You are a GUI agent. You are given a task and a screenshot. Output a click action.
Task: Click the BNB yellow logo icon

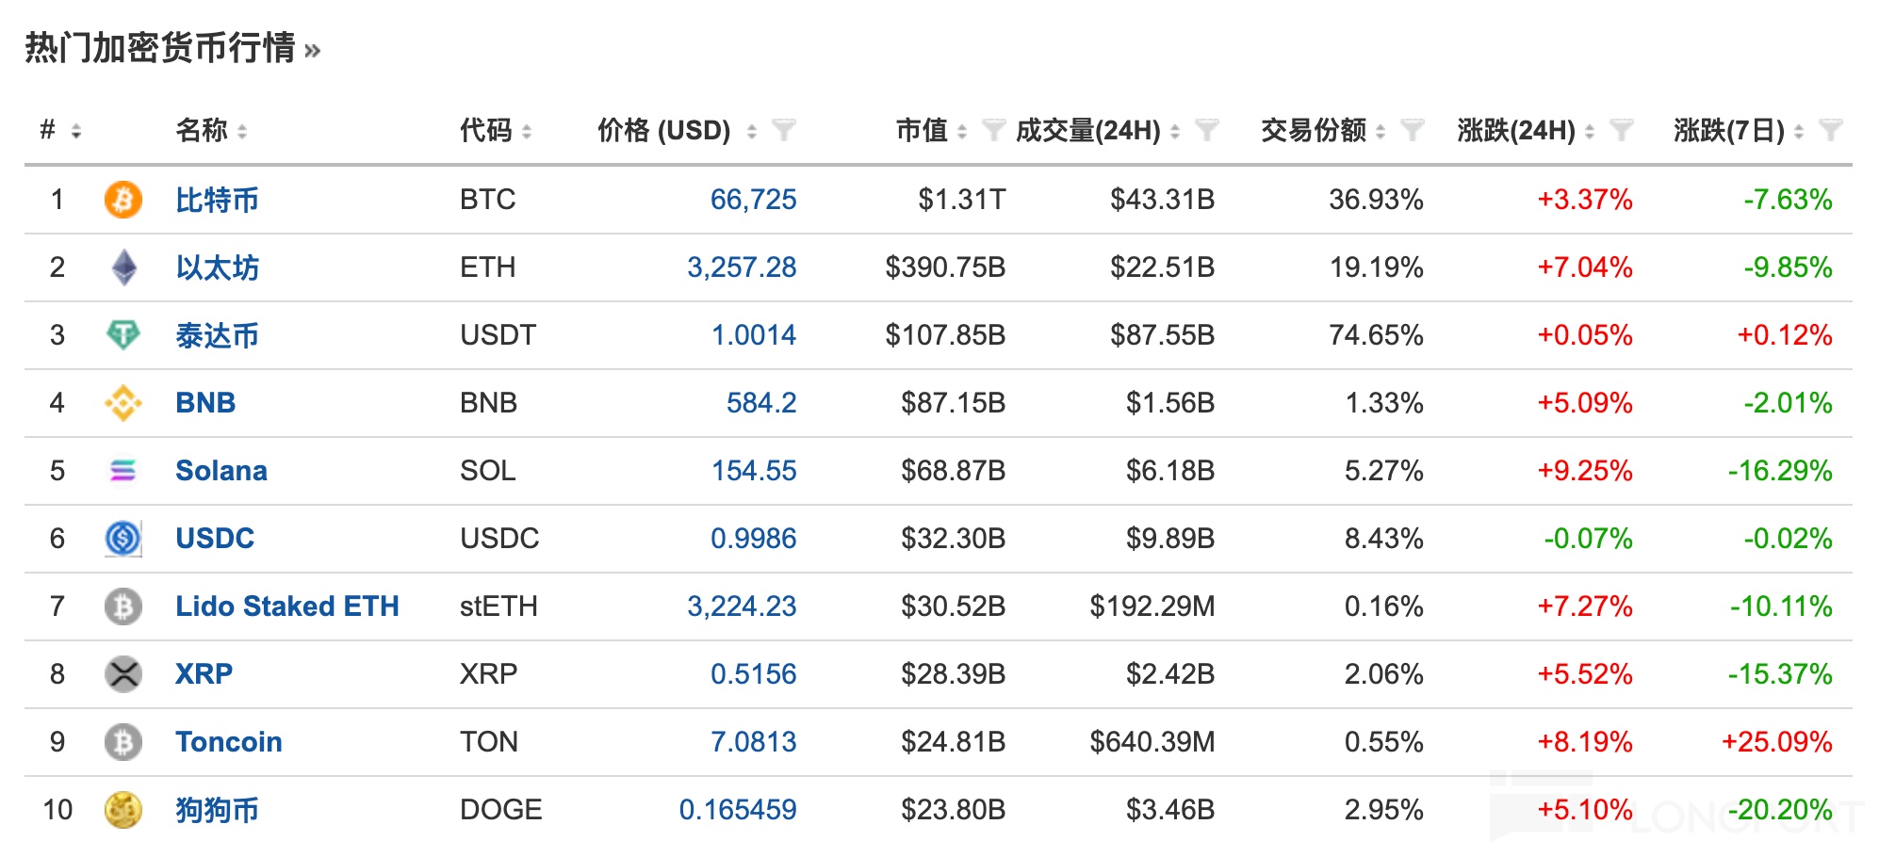pyautogui.click(x=123, y=403)
